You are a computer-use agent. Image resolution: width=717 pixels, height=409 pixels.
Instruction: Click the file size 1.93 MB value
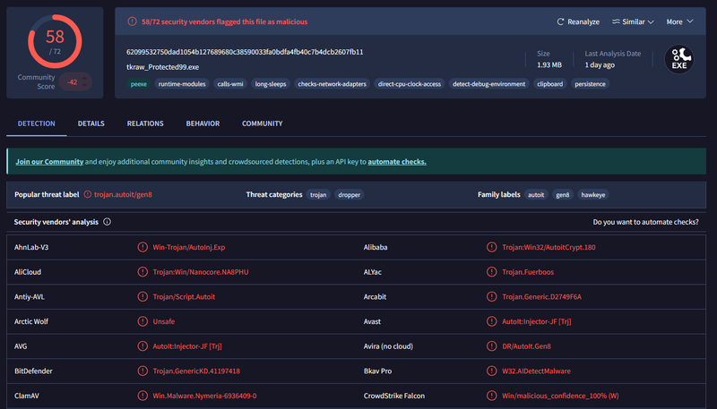point(549,64)
